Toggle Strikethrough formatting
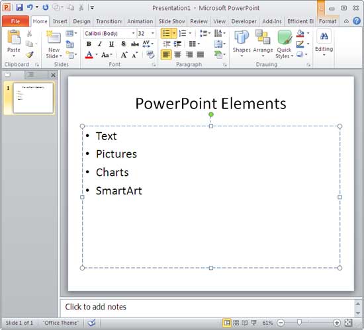This screenshot has width=364, height=330. coord(135,44)
